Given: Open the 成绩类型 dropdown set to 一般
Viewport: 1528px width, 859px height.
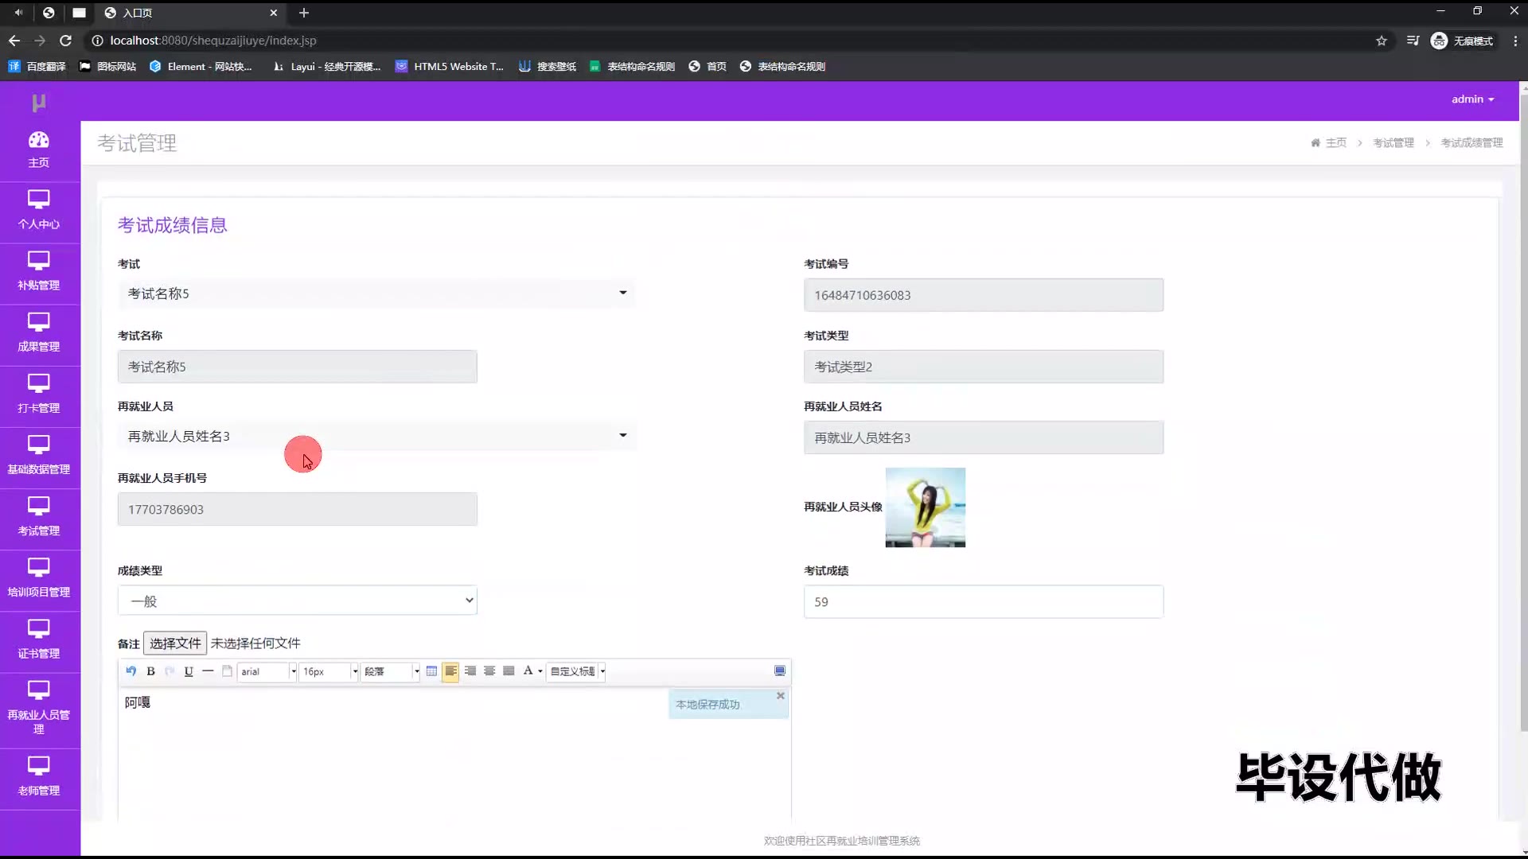Looking at the screenshot, I should 297,601.
